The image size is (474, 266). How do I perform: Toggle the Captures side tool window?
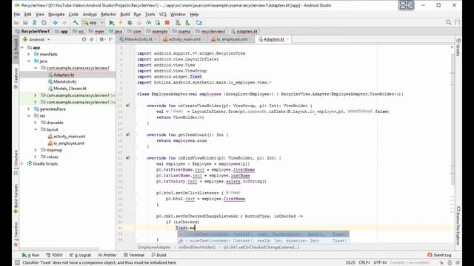(16, 78)
